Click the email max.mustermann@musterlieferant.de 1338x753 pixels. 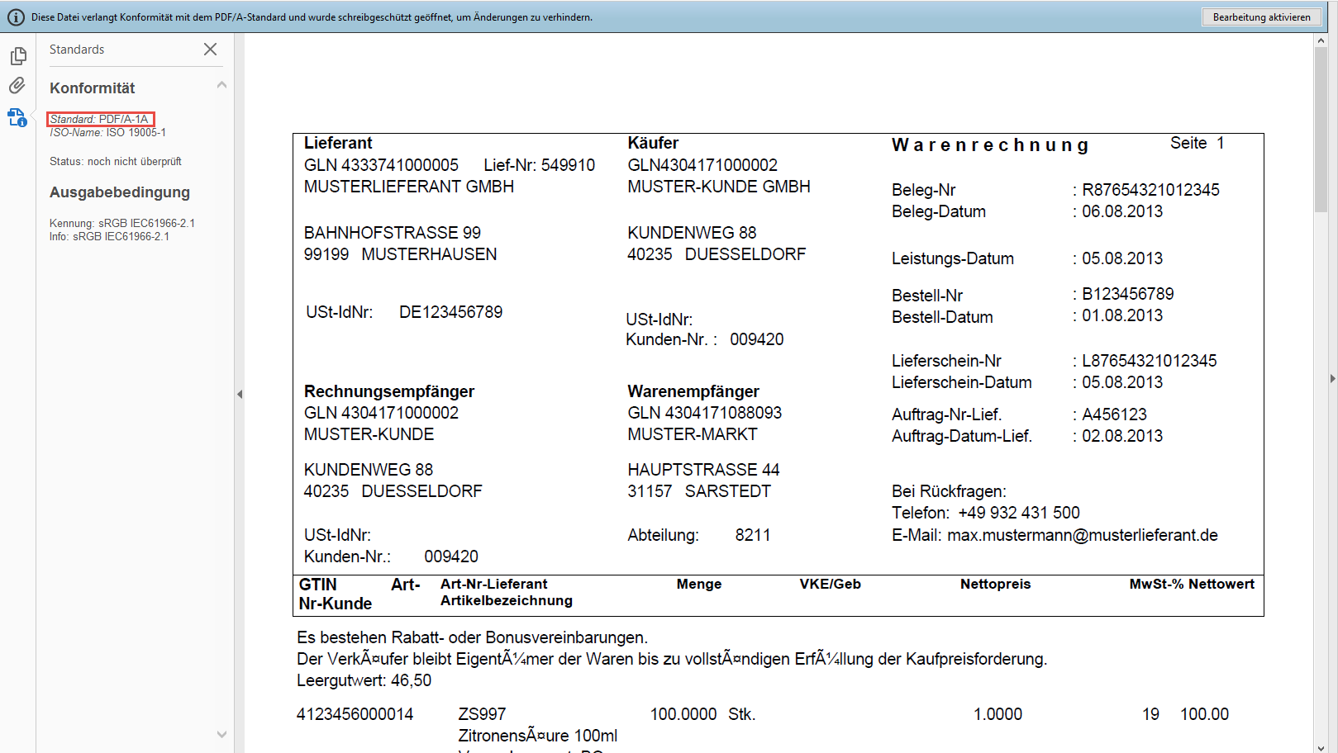pyautogui.click(x=1082, y=535)
